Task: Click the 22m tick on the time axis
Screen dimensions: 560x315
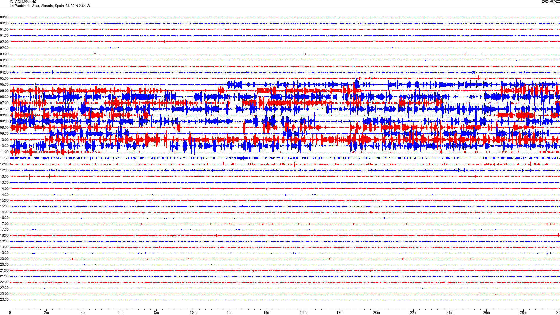Action: coord(413,313)
